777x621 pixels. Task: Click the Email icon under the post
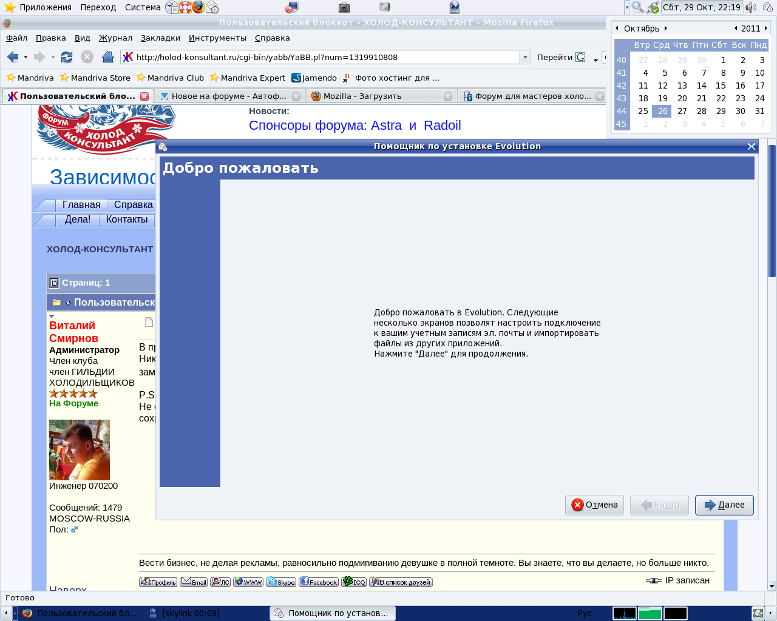point(194,582)
